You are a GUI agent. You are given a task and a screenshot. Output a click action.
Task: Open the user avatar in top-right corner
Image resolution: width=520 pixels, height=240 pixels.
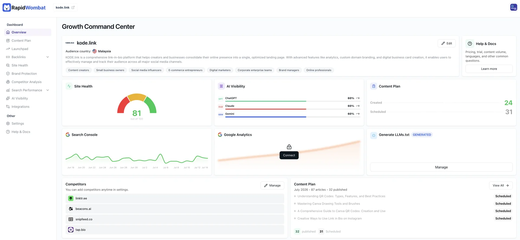(x=513, y=7)
